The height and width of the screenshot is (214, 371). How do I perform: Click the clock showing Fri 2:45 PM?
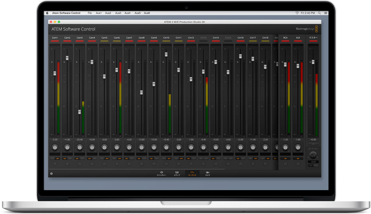[x=308, y=13]
